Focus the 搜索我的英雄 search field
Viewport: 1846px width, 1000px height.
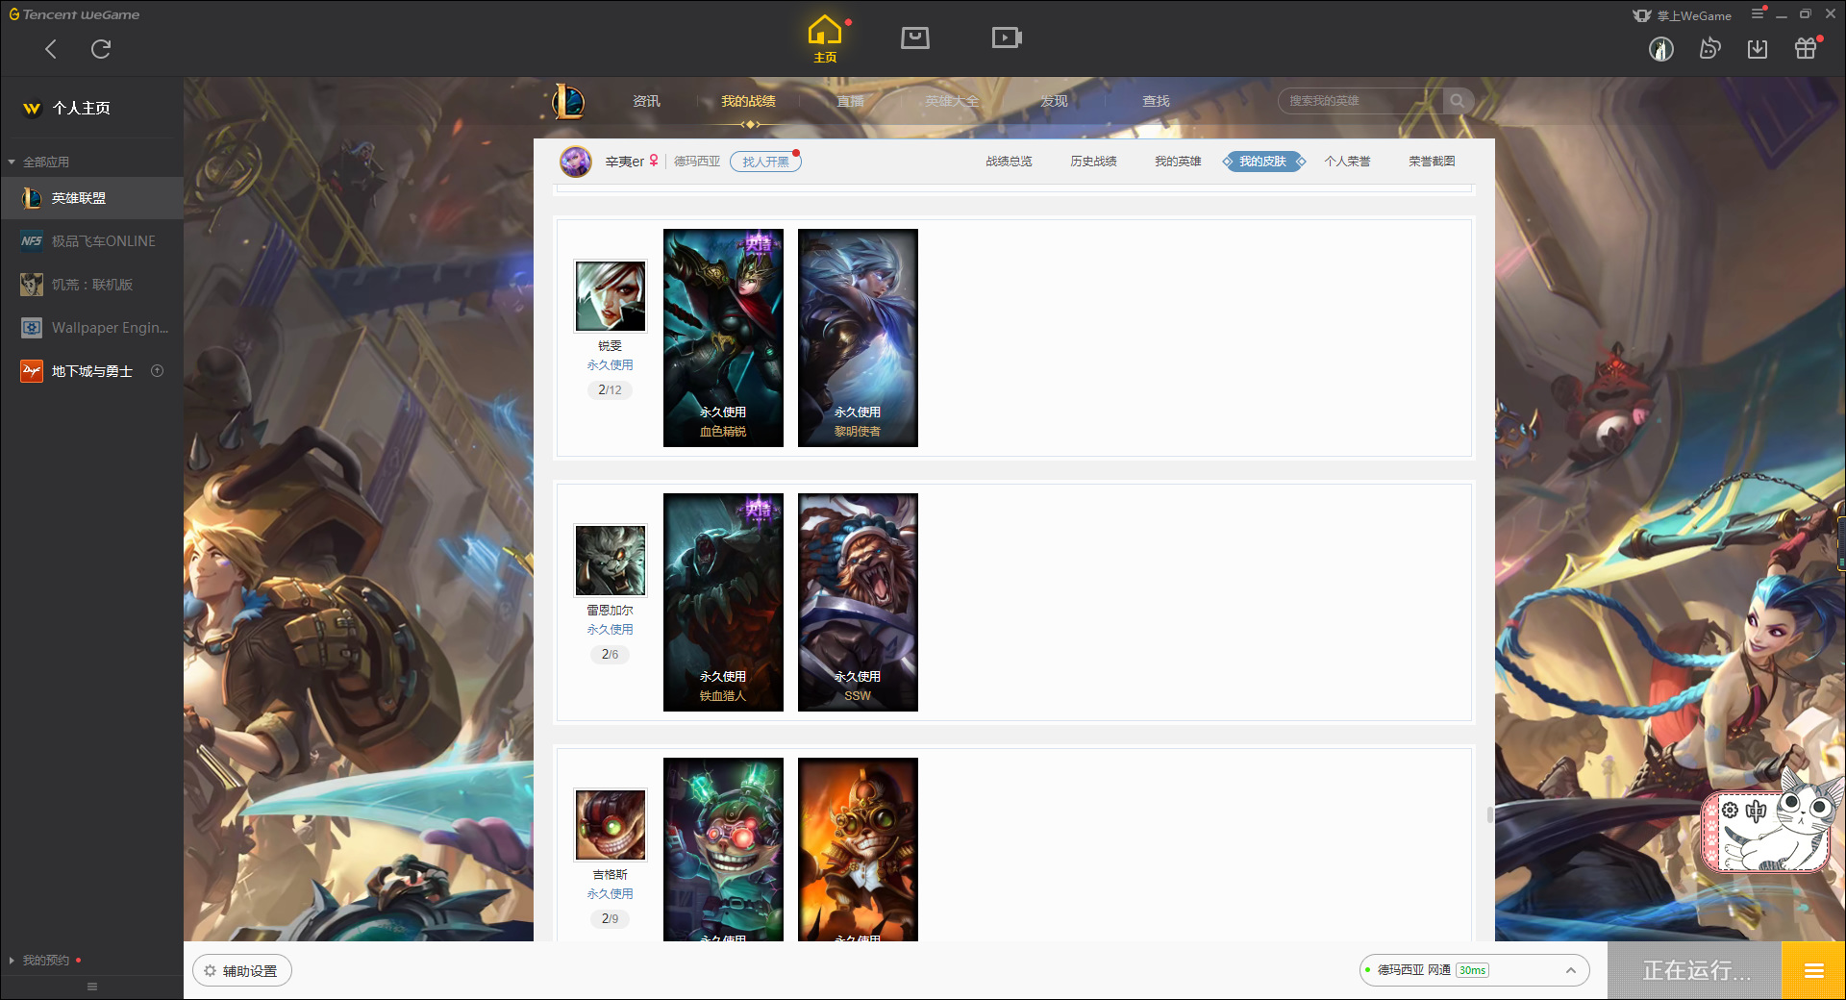point(1360,101)
